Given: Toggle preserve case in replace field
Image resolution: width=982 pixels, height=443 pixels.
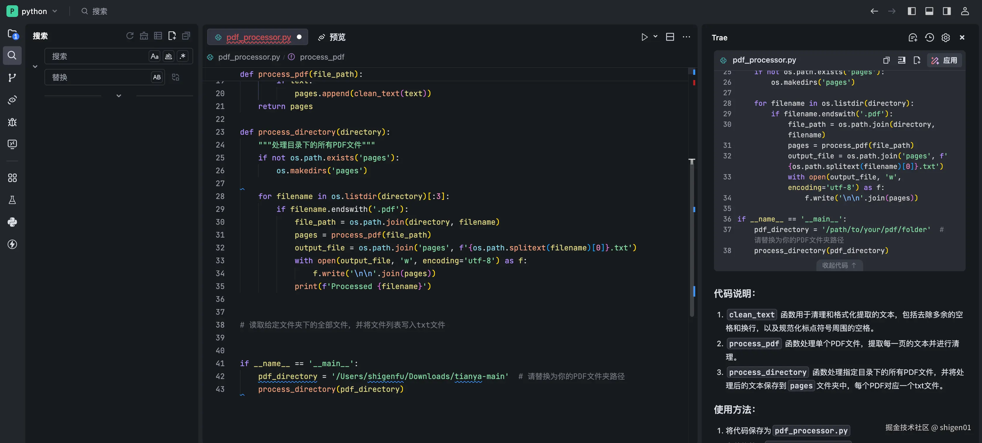Looking at the screenshot, I should [x=157, y=77].
